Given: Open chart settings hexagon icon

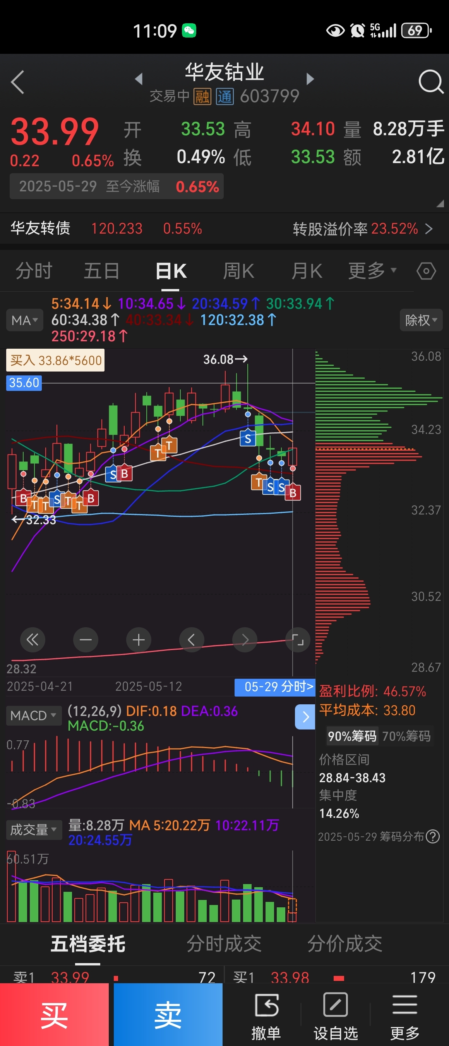Looking at the screenshot, I should [x=426, y=271].
